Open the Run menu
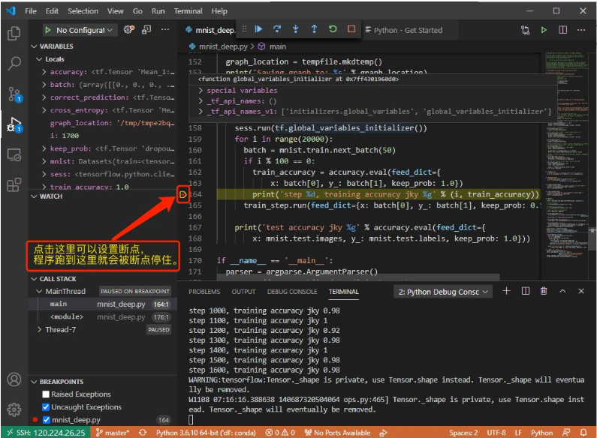597x438 pixels. [158, 11]
